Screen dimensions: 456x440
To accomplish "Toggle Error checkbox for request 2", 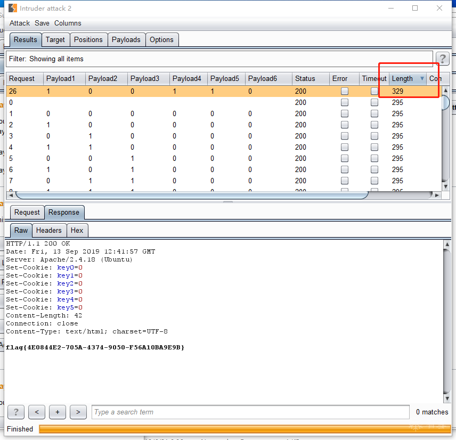I will (x=345, y=125).
